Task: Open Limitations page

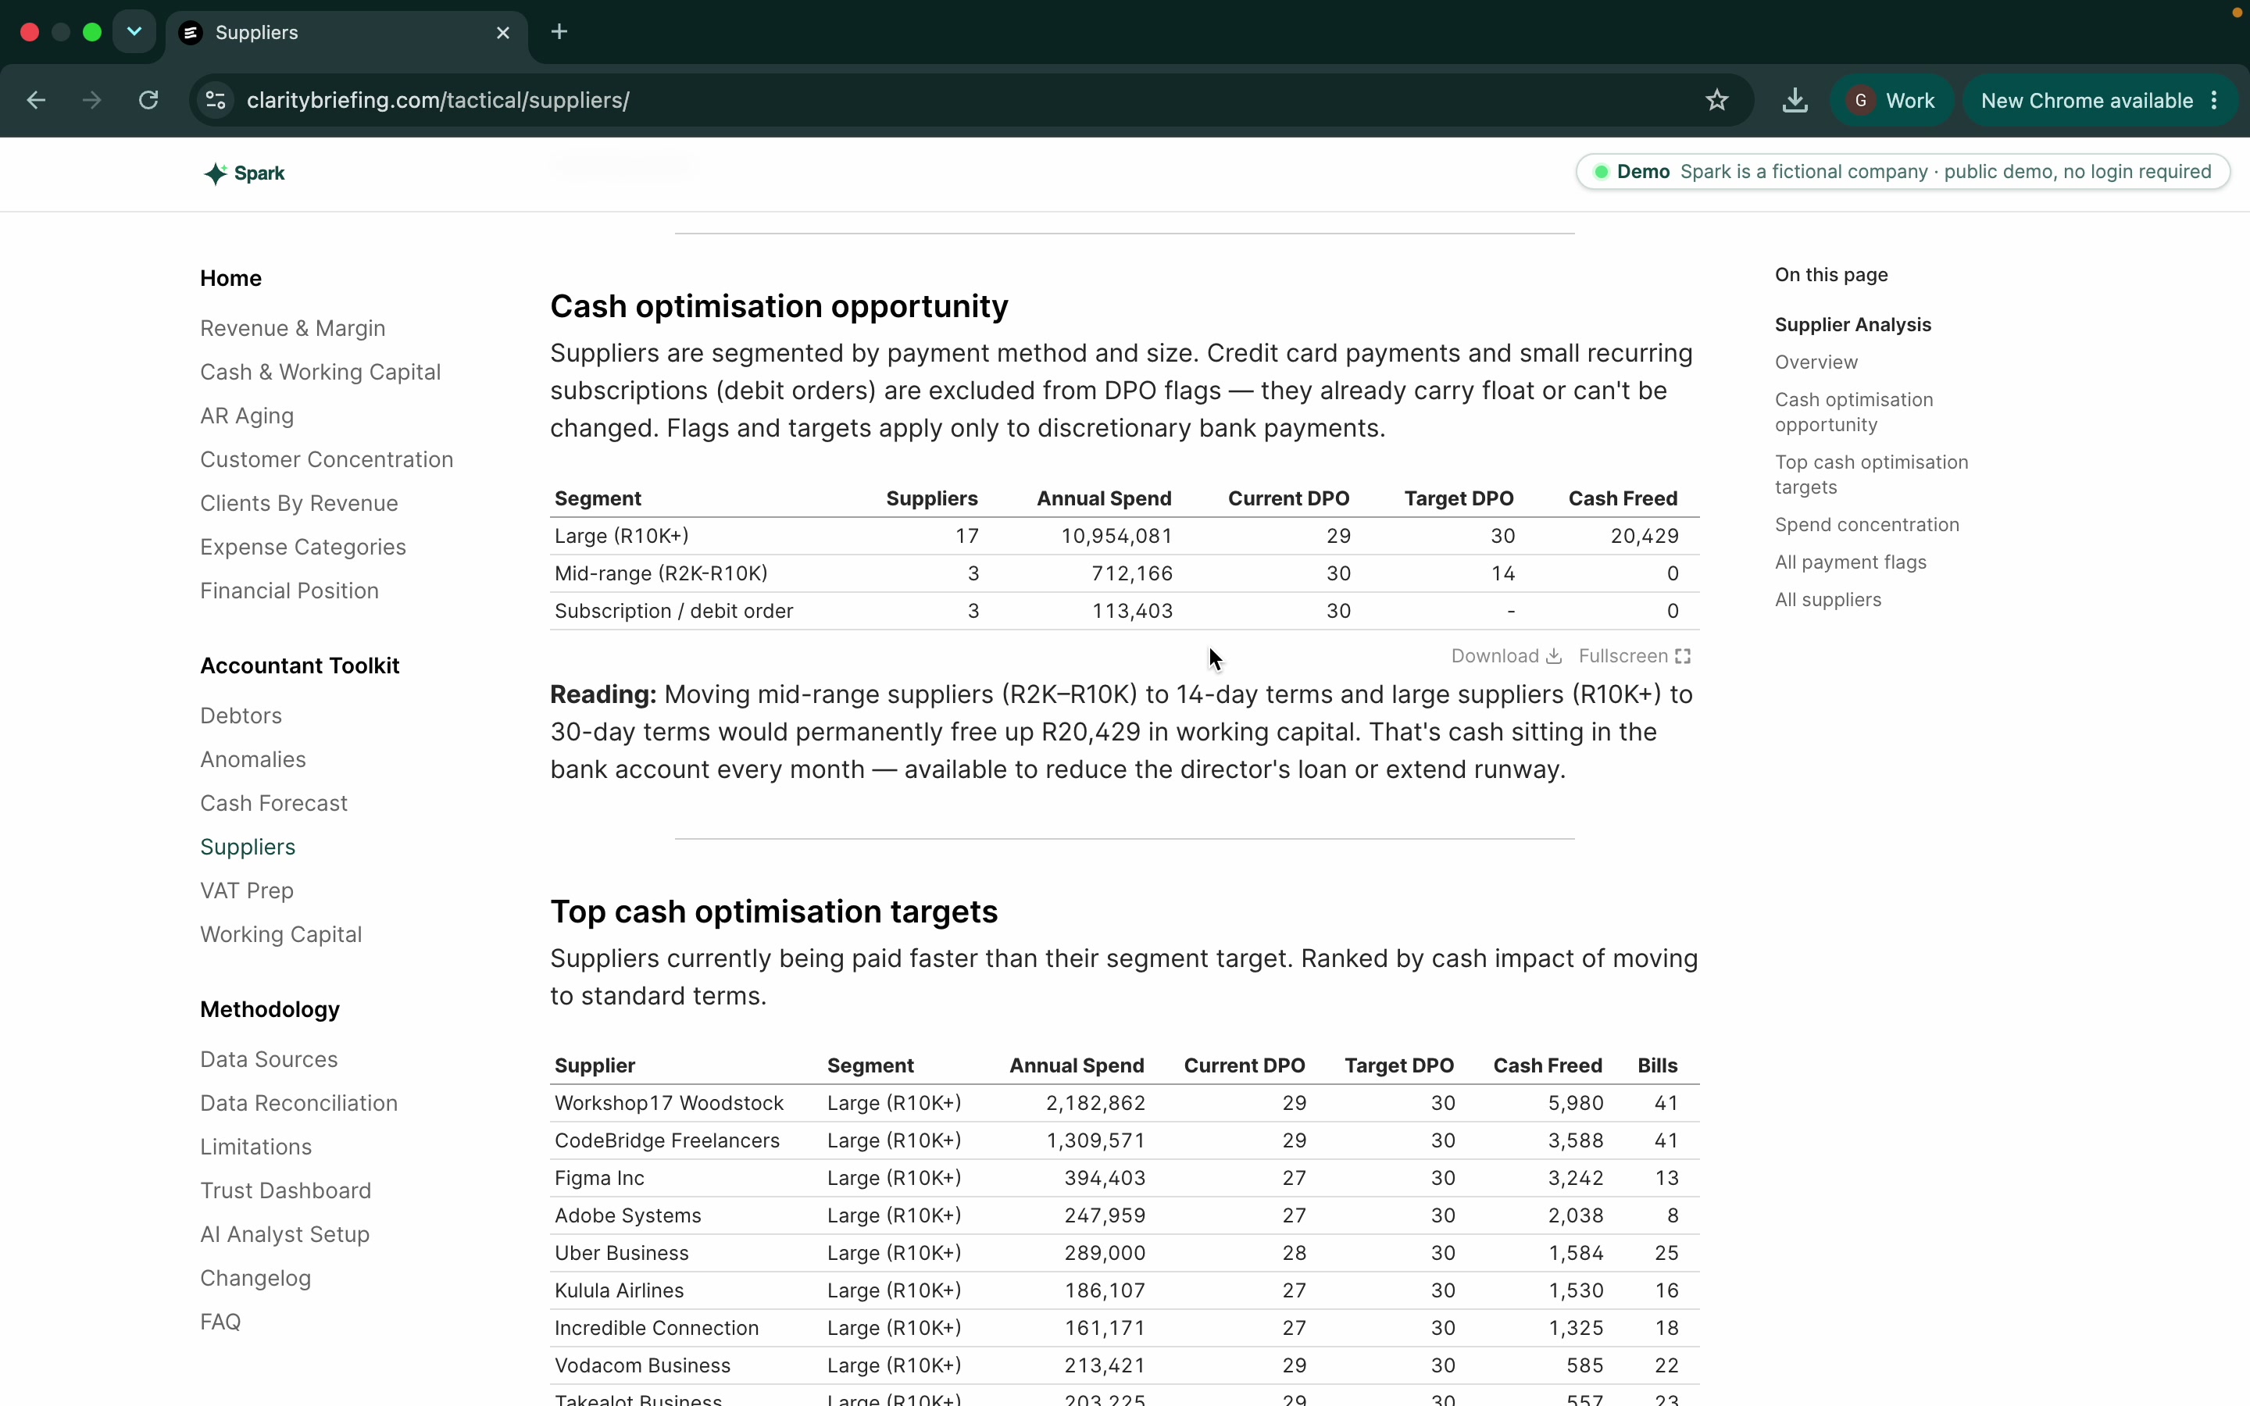Action: (255, 1147)
